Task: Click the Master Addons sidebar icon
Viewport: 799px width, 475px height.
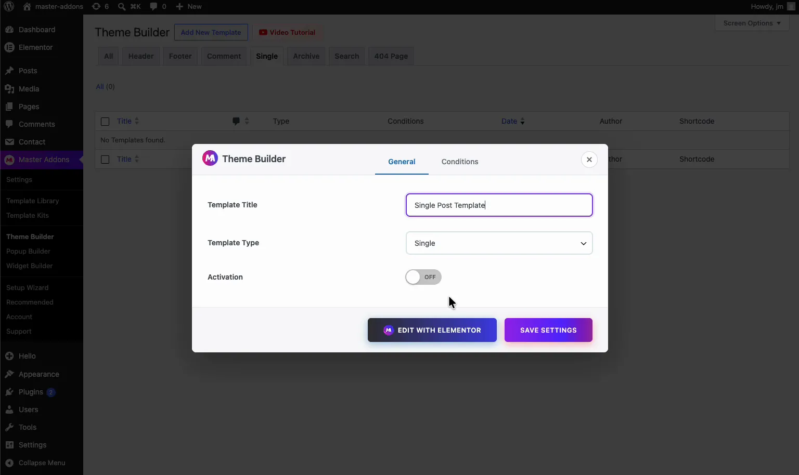Action: pos(9,160)
